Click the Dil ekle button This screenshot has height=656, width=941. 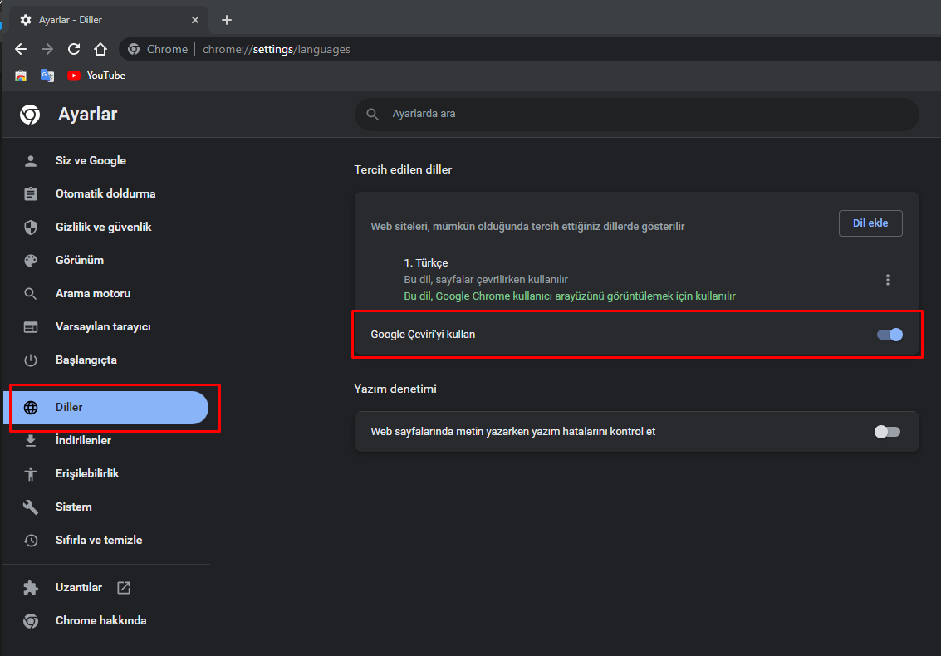tap(870, 223)
